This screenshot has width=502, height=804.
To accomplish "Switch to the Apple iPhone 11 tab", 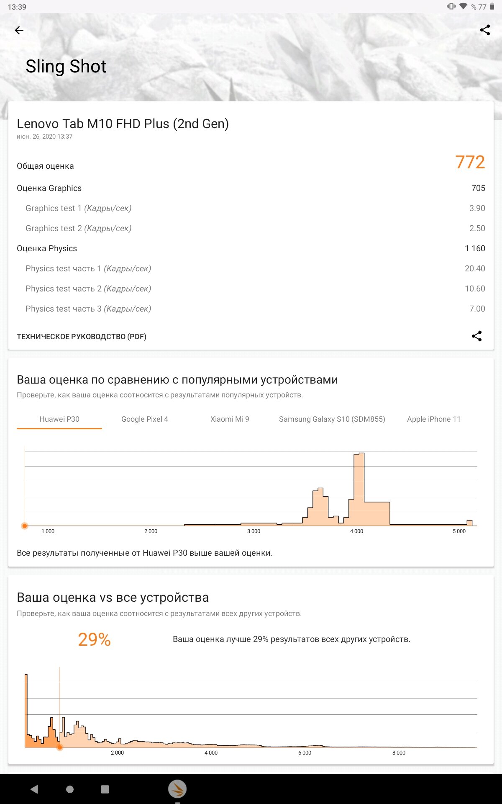I will click(434, 419).
